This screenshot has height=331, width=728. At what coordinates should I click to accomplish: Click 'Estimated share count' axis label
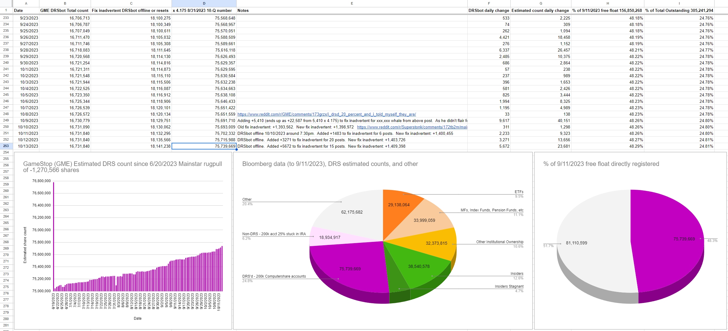[x=25, y=245]
